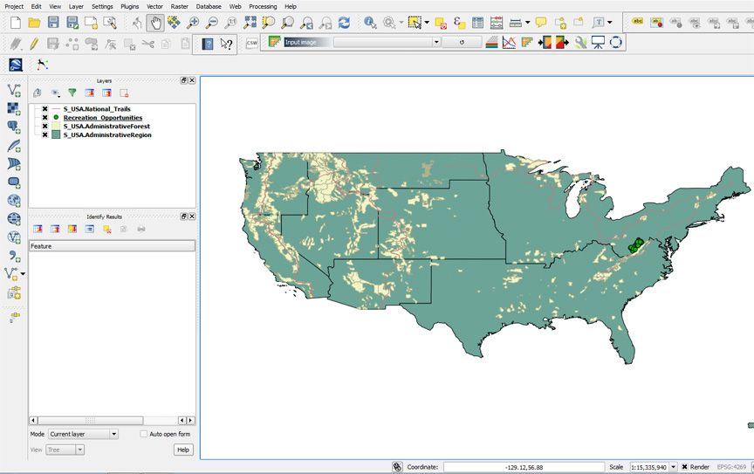The image size is (754, 474).
Task: Zoom to full extent with the arrows icon
Action: (250, 22)
